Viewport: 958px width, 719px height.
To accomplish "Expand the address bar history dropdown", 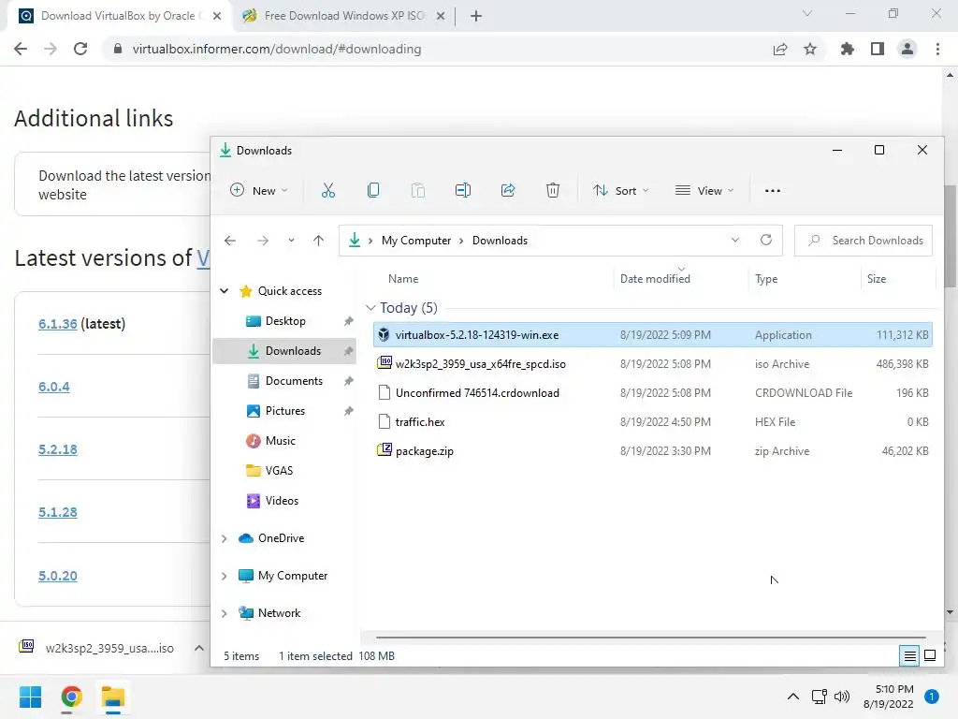I will 735,241.
